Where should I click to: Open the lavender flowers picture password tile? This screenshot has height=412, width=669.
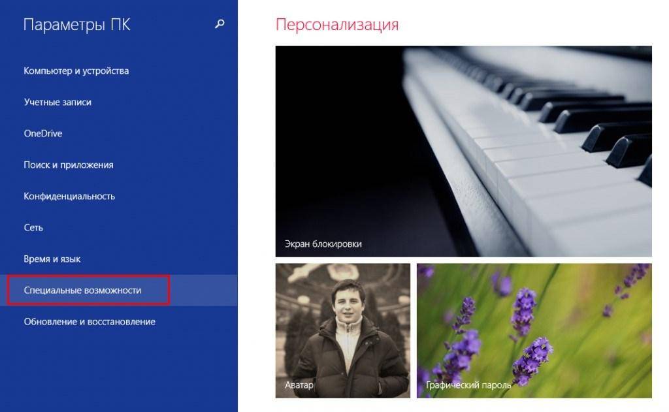click(x=534, y=330)
